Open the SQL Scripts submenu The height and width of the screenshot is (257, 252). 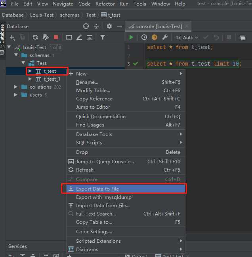(126, 143)
